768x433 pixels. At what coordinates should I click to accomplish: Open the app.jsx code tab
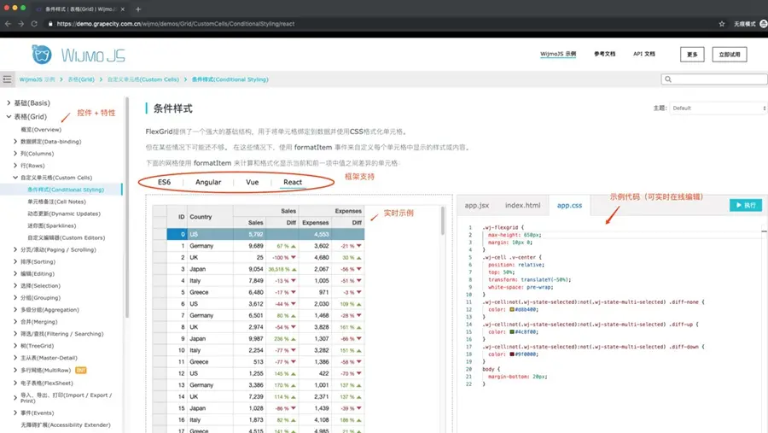pos(476,206)
